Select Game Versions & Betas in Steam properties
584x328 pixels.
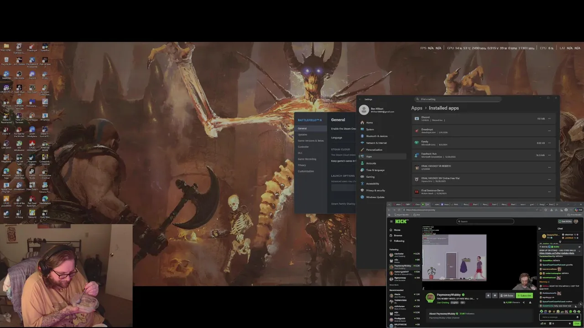coord(310,141)
